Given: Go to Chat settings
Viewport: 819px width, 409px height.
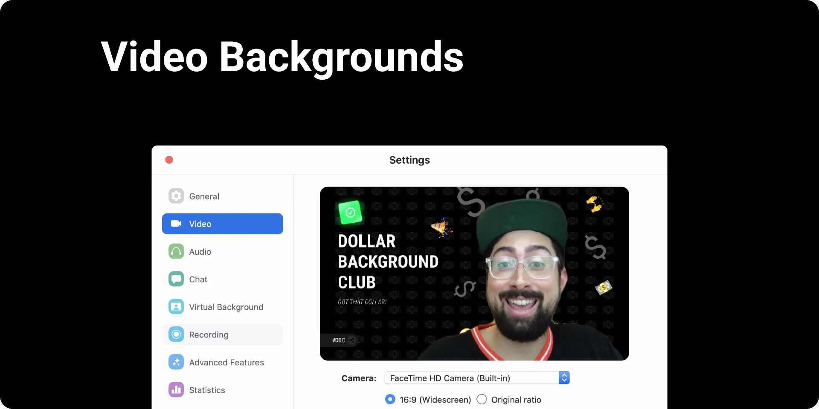Looking at the screenshot, I should 223,279.
